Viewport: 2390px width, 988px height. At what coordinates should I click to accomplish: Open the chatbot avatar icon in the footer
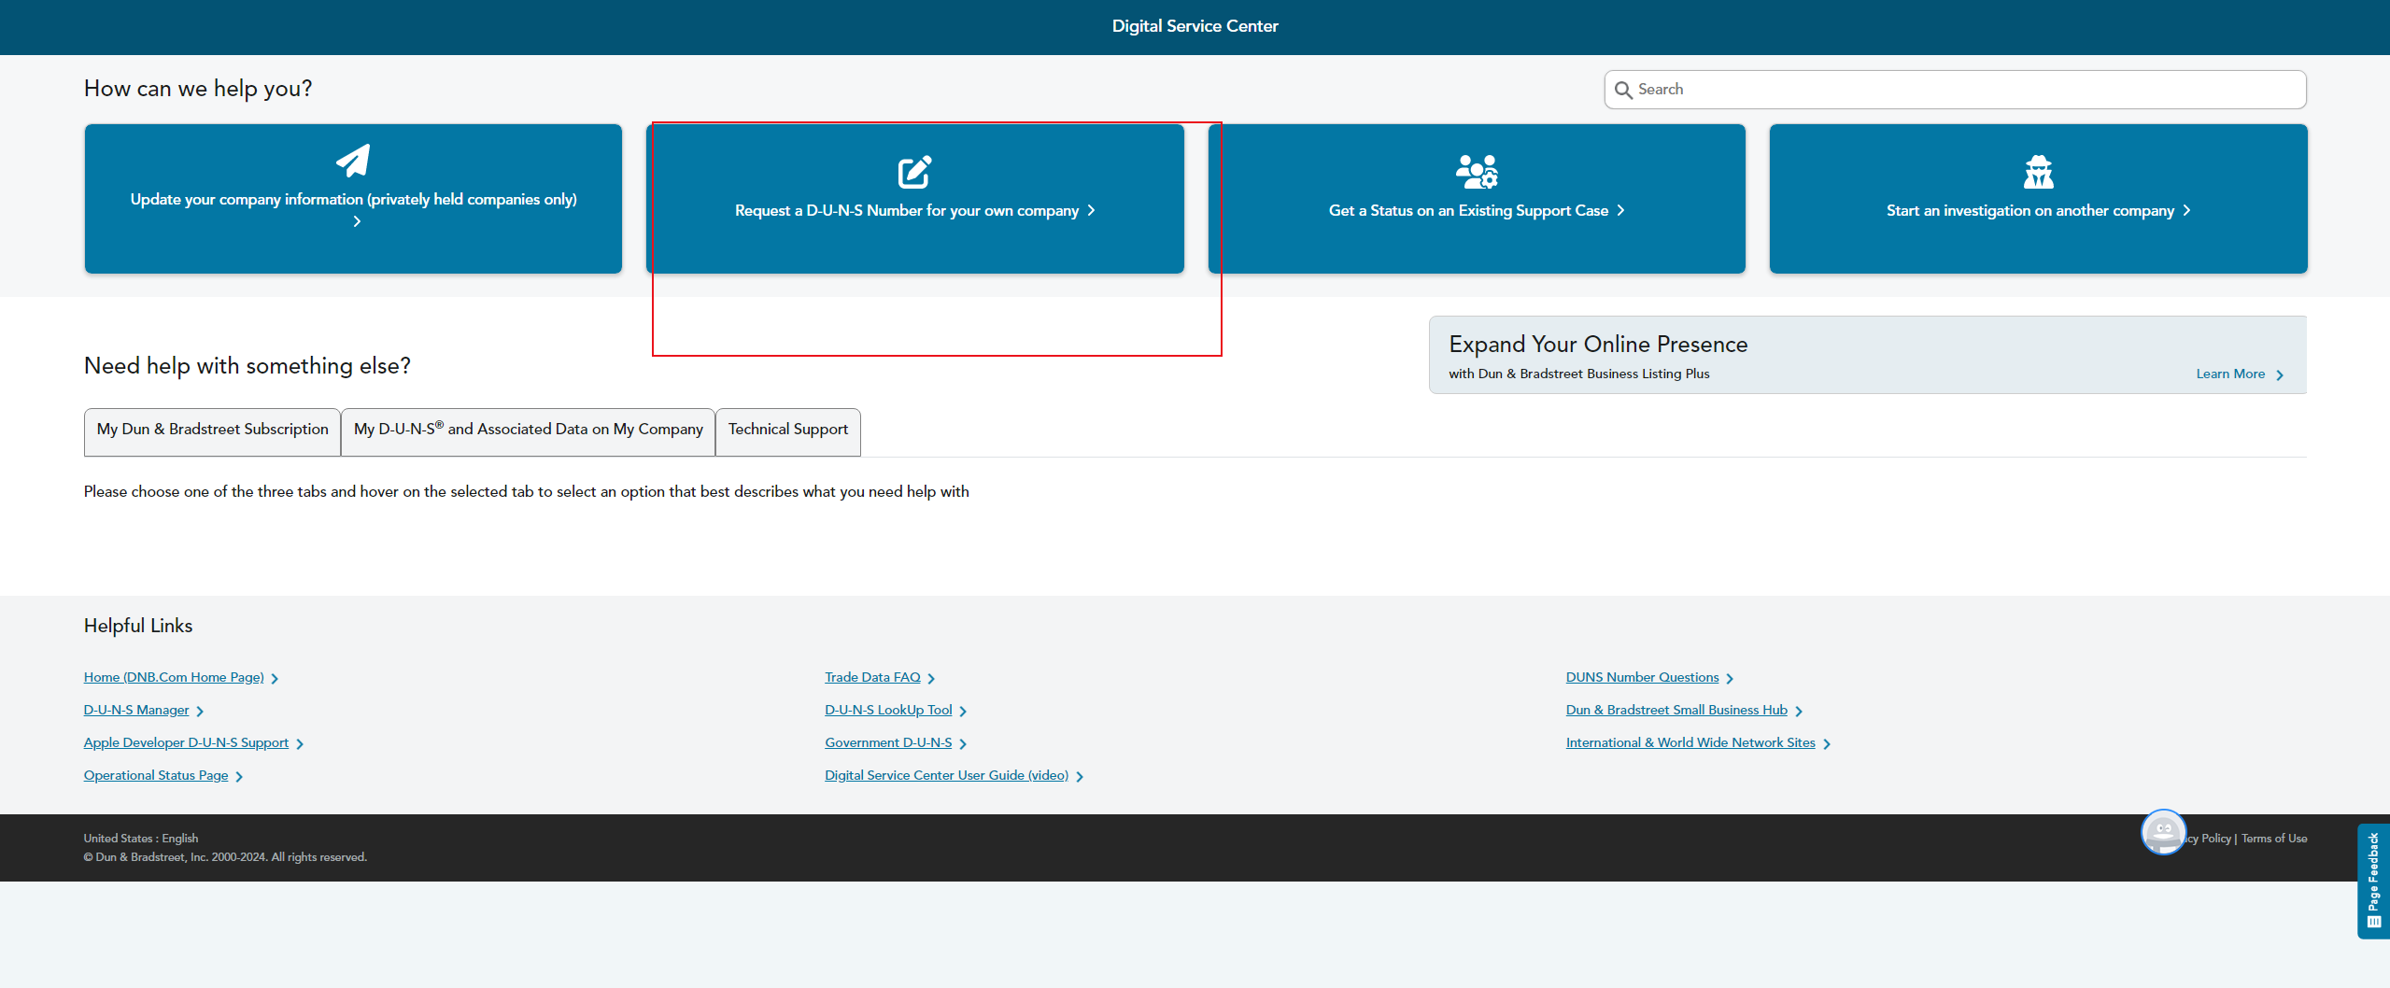click(x=2163, y=831)
